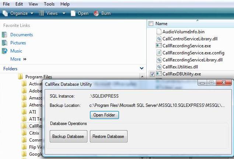Click the CallRecordingService.exe.config file icon
Screen dimensions: 234x159
click(x=159, y=53)
